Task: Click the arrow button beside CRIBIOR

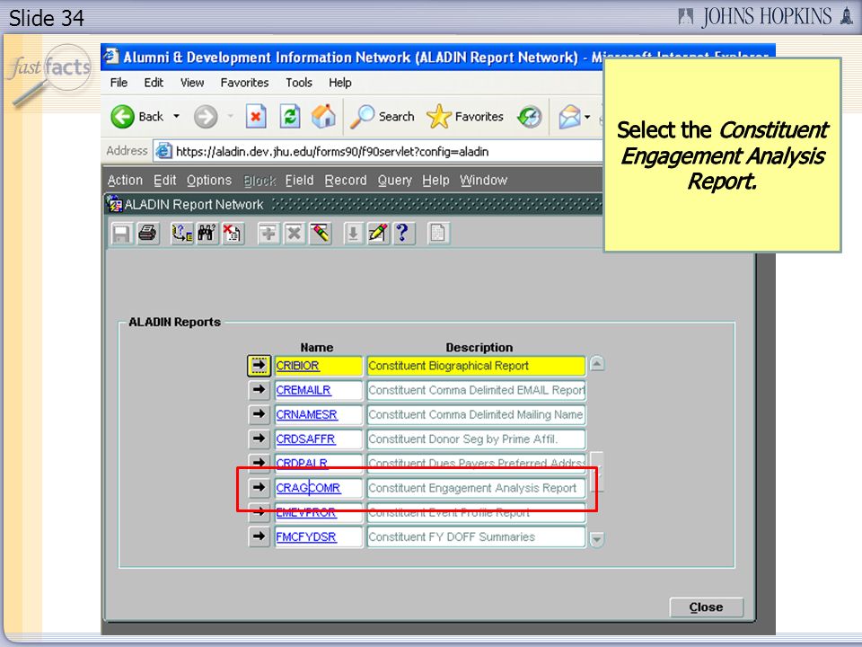Action: click(259, 366)
